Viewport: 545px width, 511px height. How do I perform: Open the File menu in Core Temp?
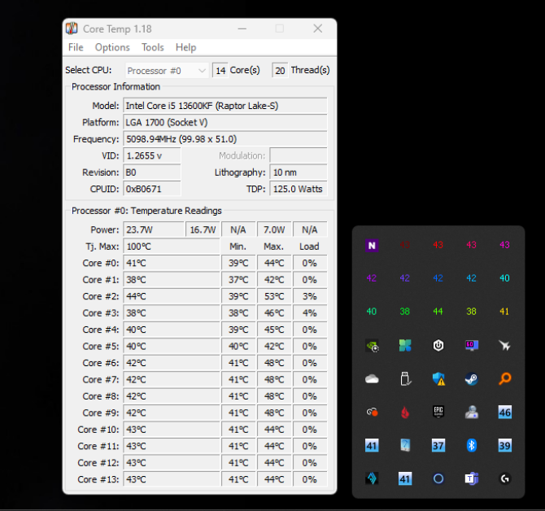[x=76, y=47]
